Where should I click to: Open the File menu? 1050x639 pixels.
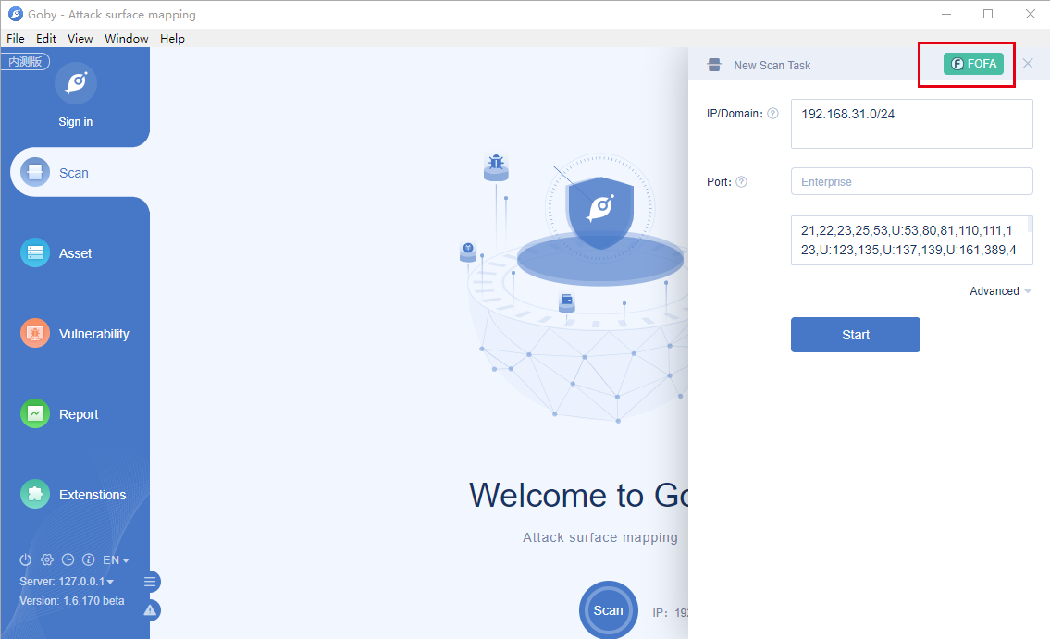tap(16, 38)
